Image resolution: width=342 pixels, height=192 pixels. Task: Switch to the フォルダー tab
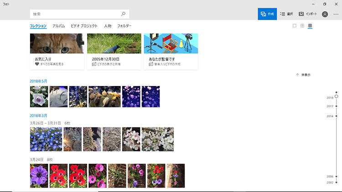(x=124, y=26)
